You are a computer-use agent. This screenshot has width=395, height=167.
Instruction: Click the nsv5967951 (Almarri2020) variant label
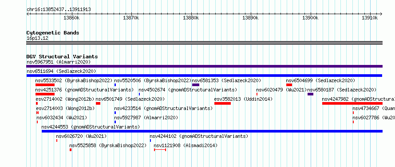59,62
